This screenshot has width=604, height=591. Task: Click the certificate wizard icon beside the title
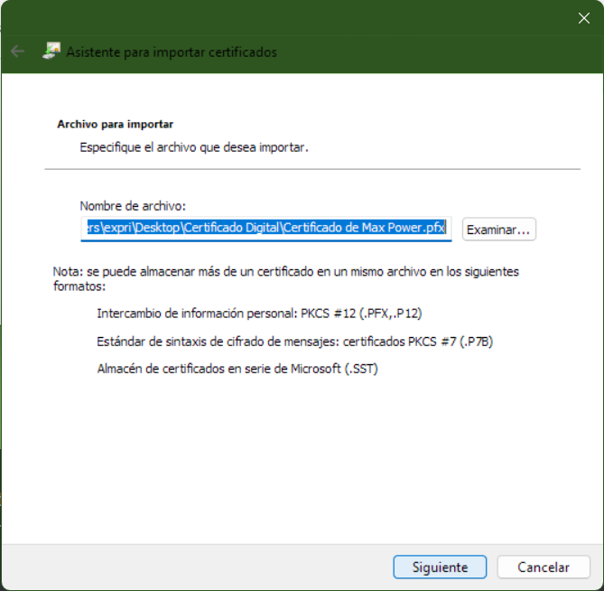click(51, 52)
